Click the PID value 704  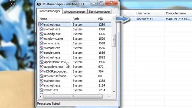pyautogui.click(x=101, y=71)
